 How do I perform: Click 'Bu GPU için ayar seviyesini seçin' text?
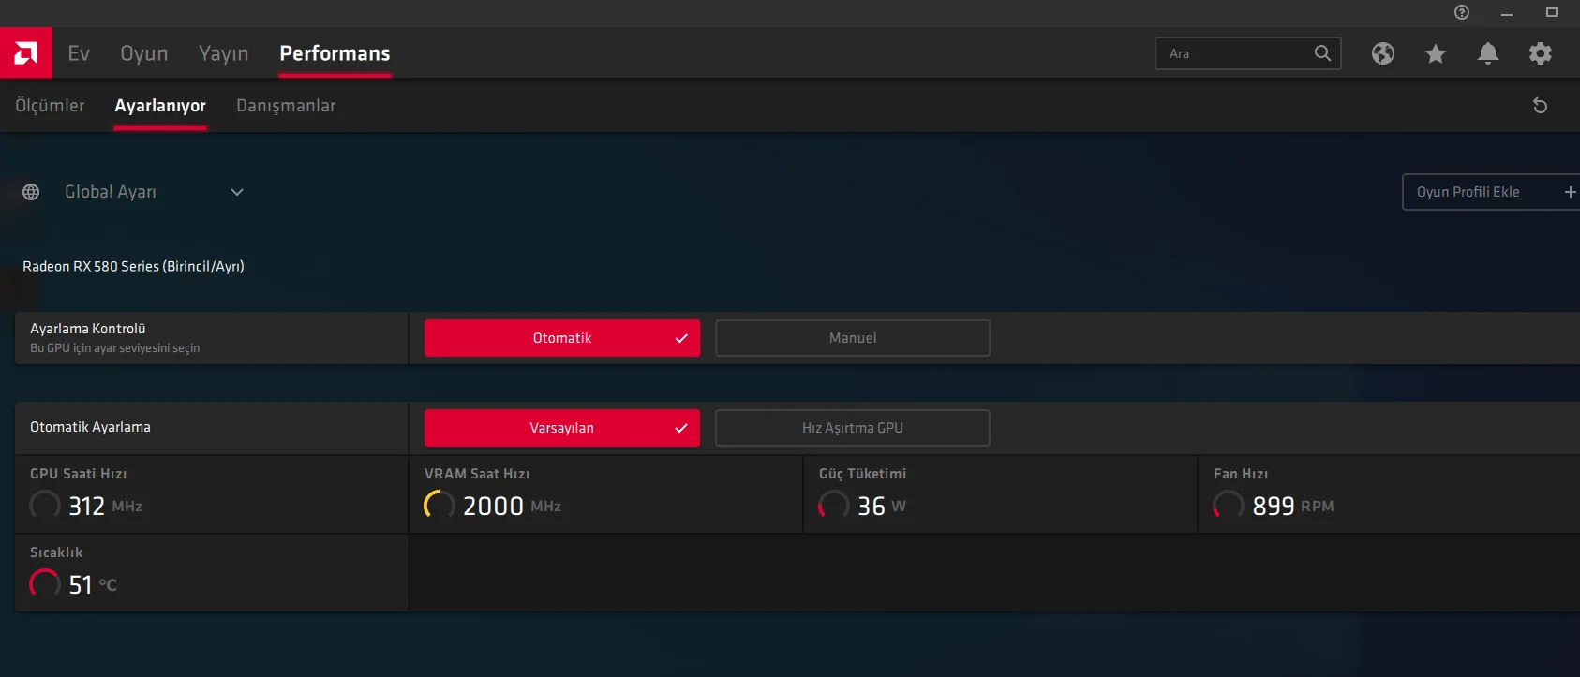point(114,348)
